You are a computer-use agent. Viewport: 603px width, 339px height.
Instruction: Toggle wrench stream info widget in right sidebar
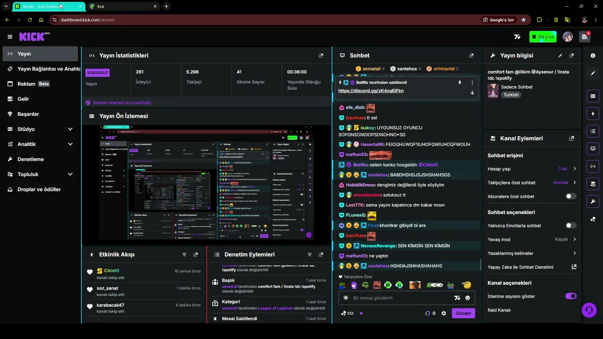tap(593, 202)
